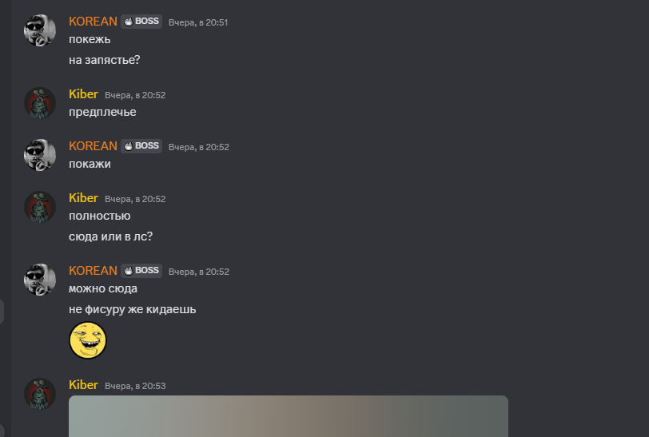Click Kiber username above 'полностью'
The image size is (649, 437).
tap(83, 198)
